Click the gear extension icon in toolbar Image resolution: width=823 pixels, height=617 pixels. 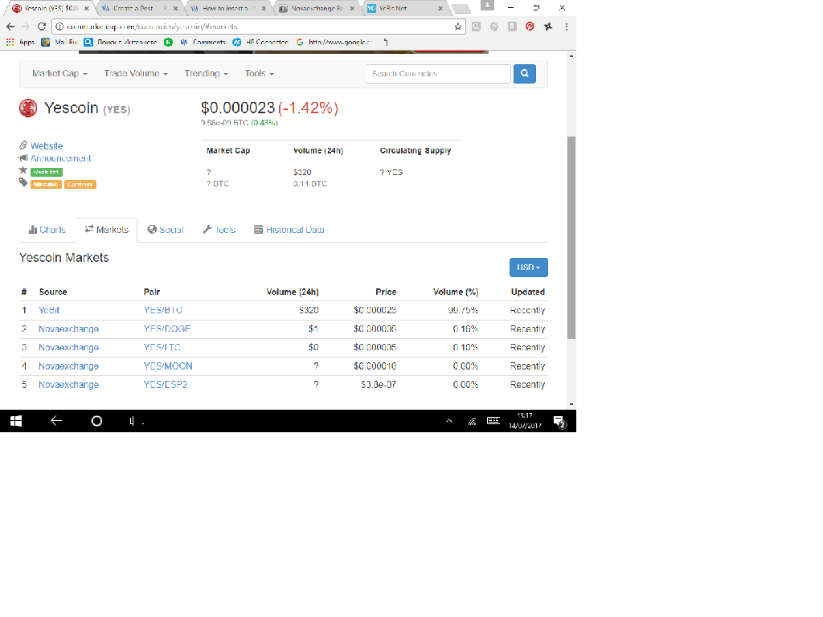coord(494,27)
